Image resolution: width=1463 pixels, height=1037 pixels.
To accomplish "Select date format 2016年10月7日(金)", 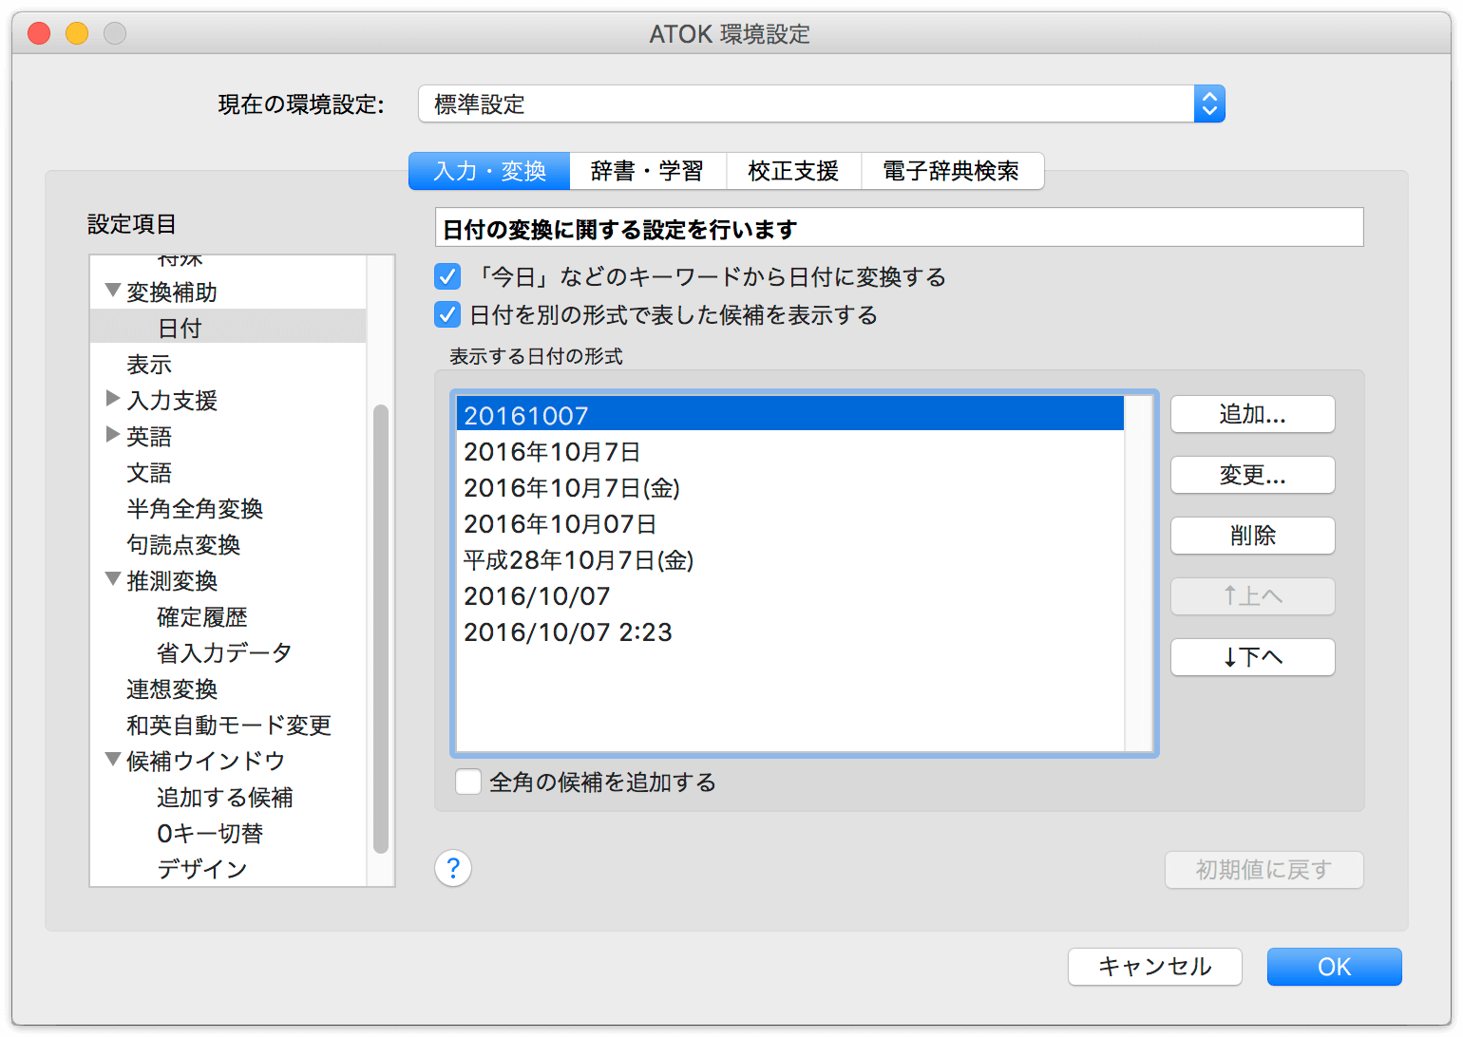I will pos(790,487).
